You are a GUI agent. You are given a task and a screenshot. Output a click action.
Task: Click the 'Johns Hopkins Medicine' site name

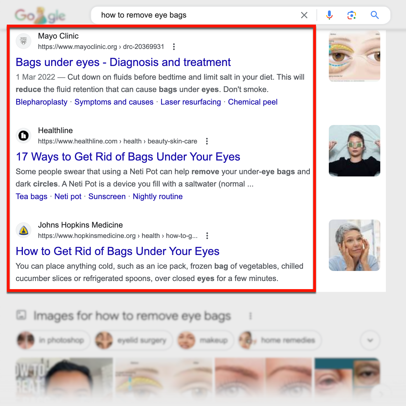80,225
